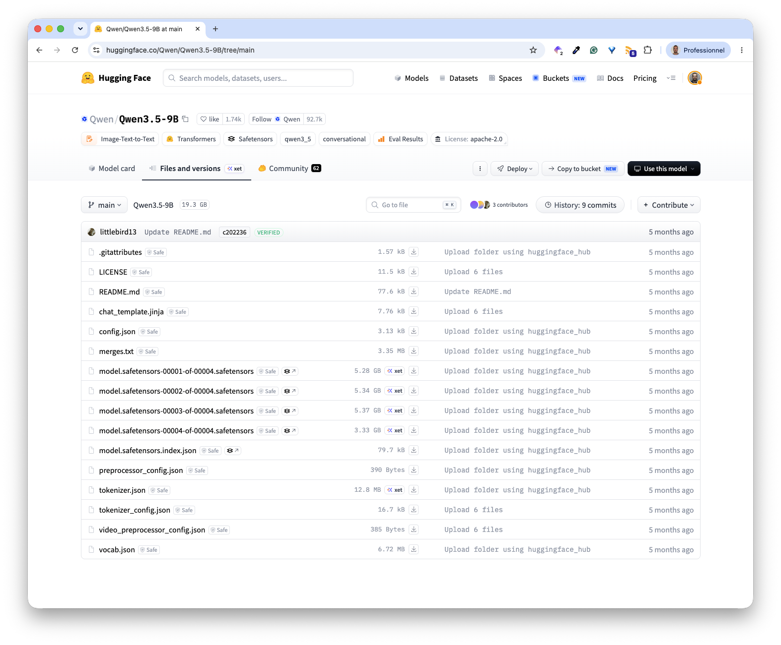Open the extra navigation menu icon beside Pricing

pos(671,78)
